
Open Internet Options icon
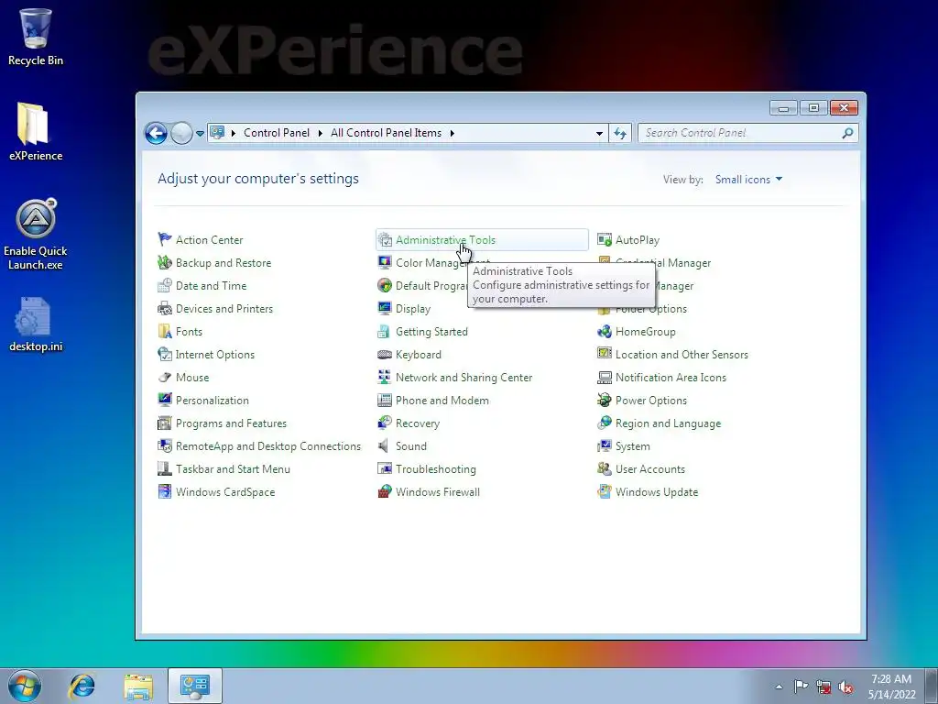[165, 355]
